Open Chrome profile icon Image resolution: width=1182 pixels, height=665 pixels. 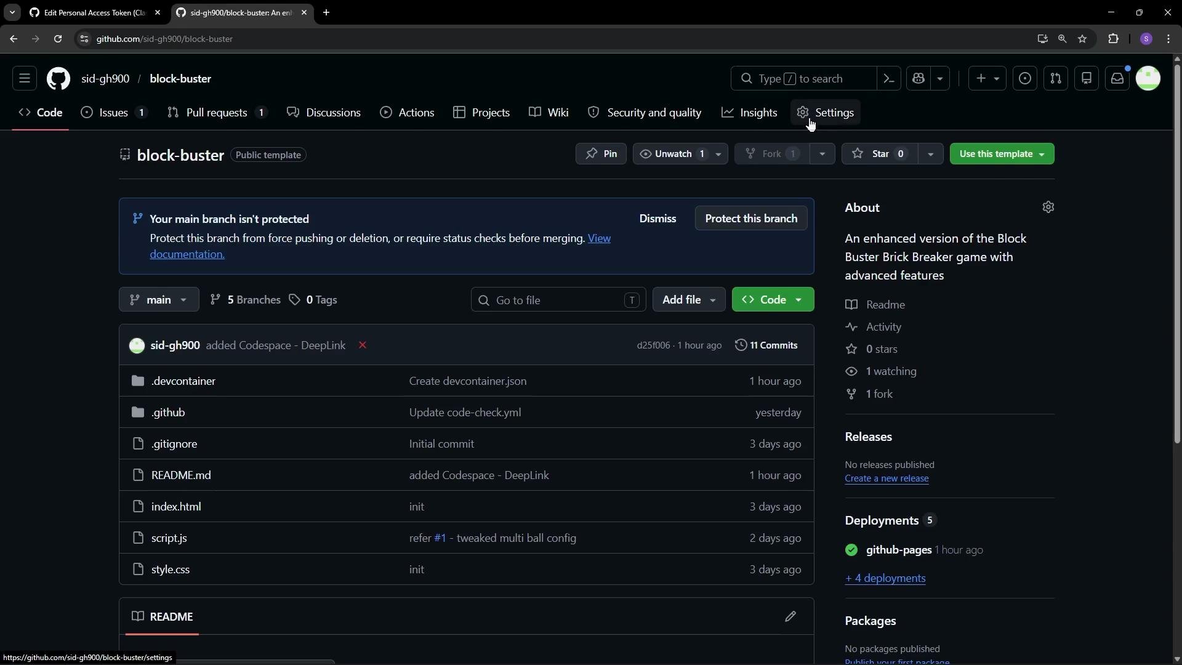pyautogui.click(x=1146, y=39)
